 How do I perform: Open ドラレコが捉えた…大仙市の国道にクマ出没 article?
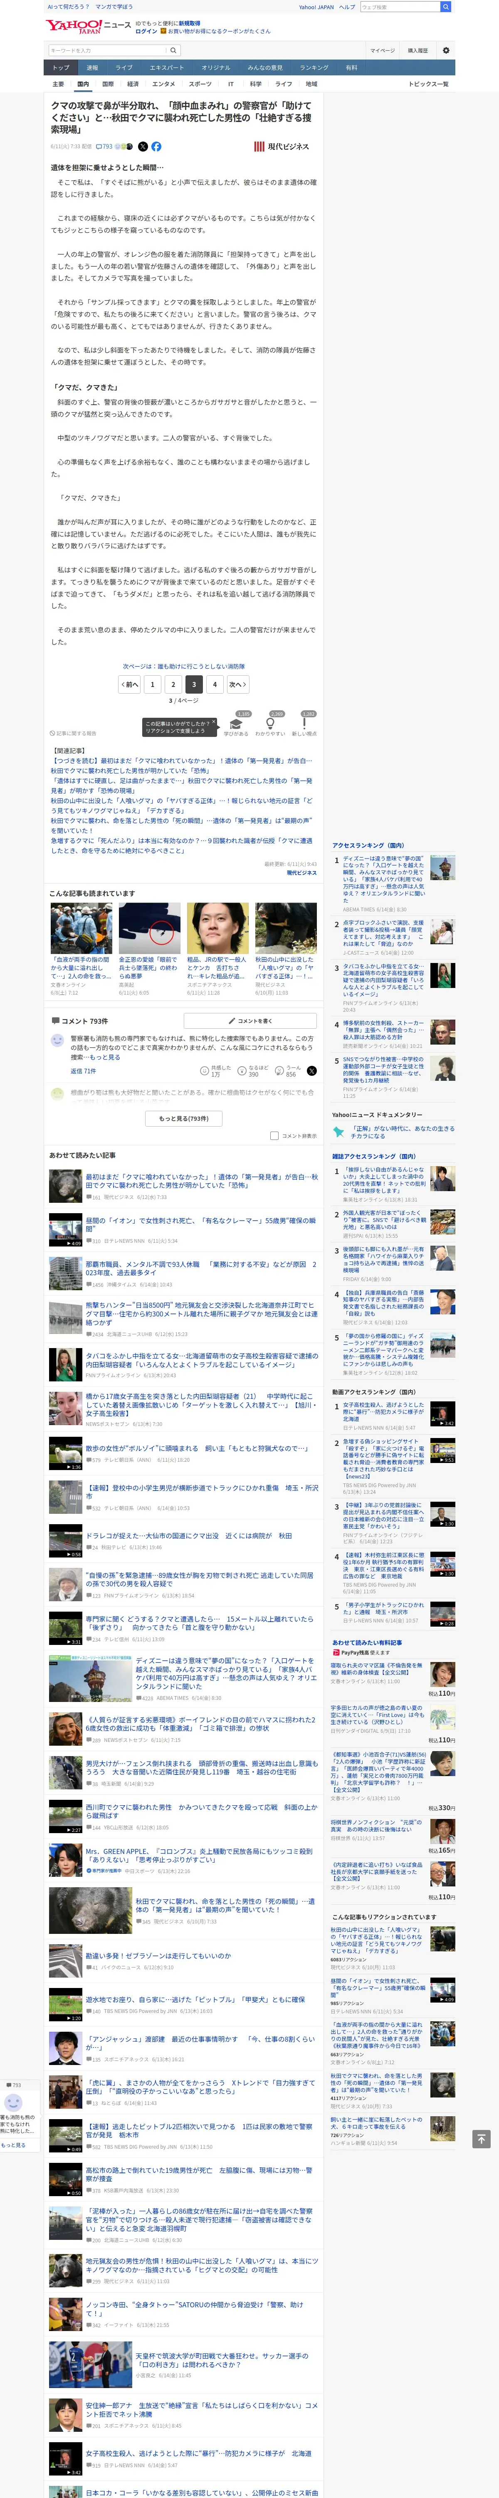(189, 1536)
